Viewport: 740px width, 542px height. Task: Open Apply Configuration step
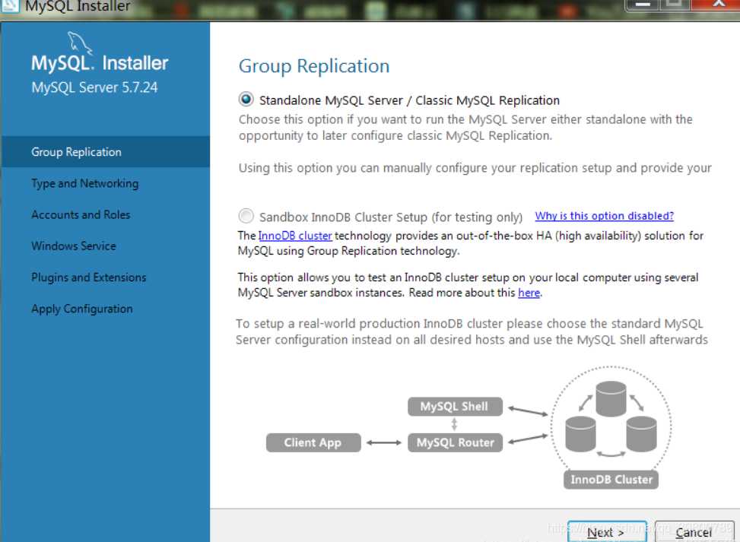coord(82,309)
